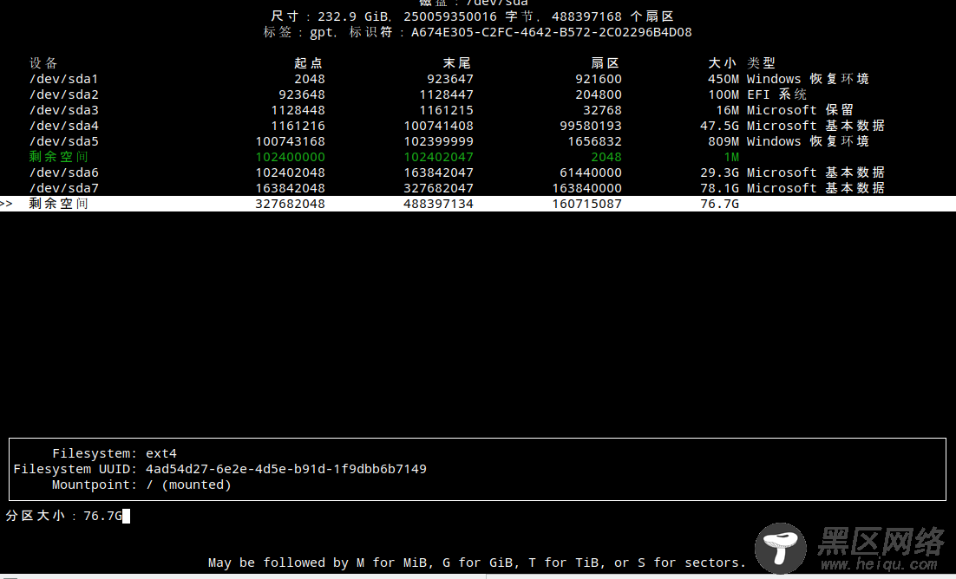Click the Filesystem UUID value
The image size is (956, 579).
coord(286,469)
